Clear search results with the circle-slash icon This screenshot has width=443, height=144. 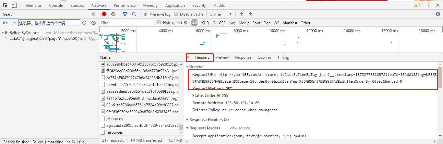93,23
